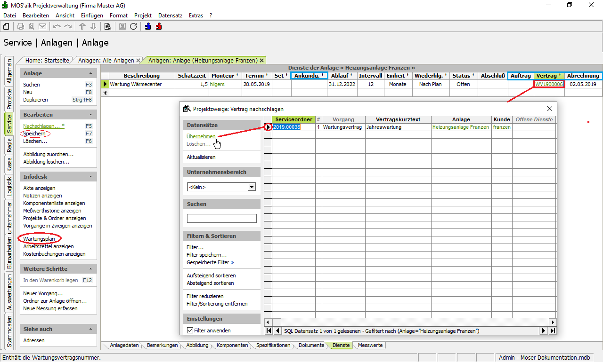
Task: Click the blue puzzle piece icon
Action: tap(148, 26)
